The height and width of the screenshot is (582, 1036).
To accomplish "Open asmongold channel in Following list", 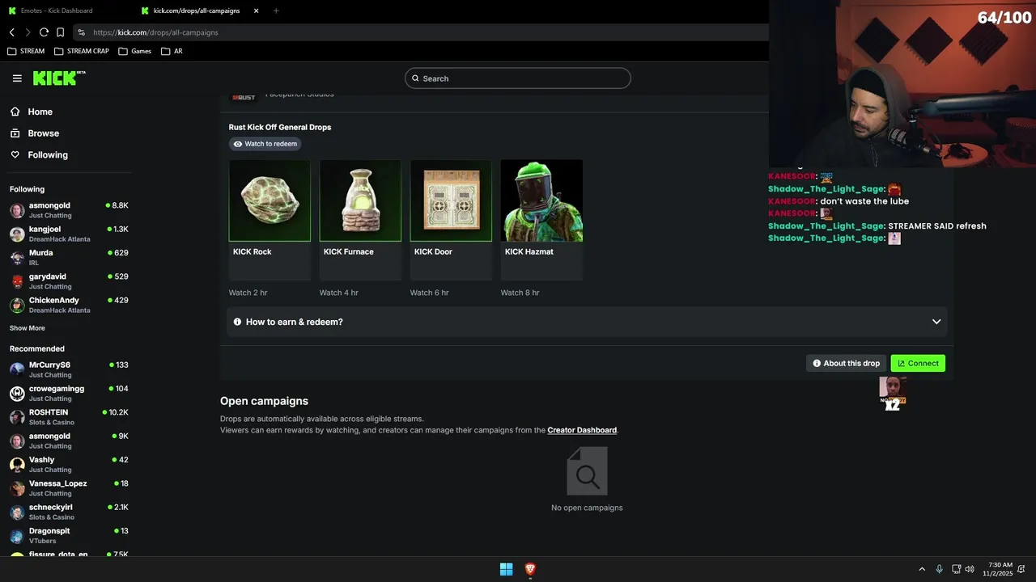I will tap(69, 210).
